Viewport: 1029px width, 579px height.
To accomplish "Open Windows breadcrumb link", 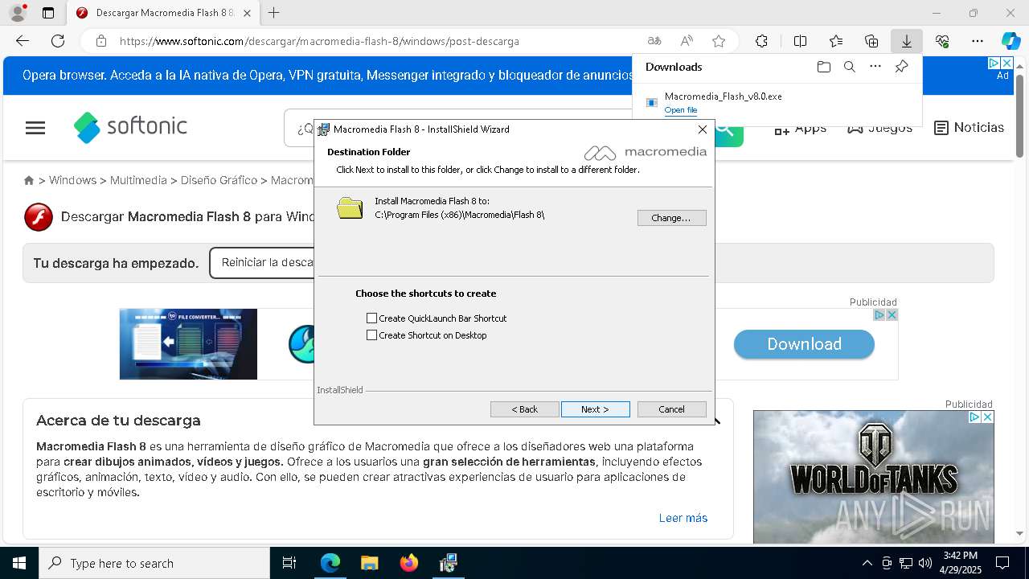I will click(x=72, y=180).
